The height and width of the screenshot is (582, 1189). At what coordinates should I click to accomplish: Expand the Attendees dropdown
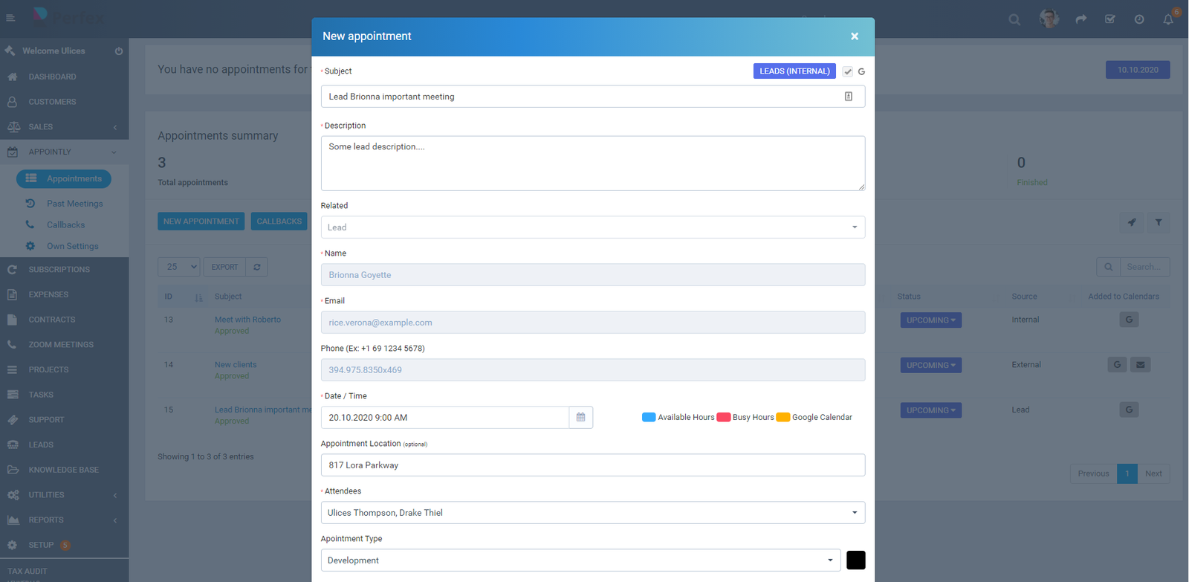[592, 513]
